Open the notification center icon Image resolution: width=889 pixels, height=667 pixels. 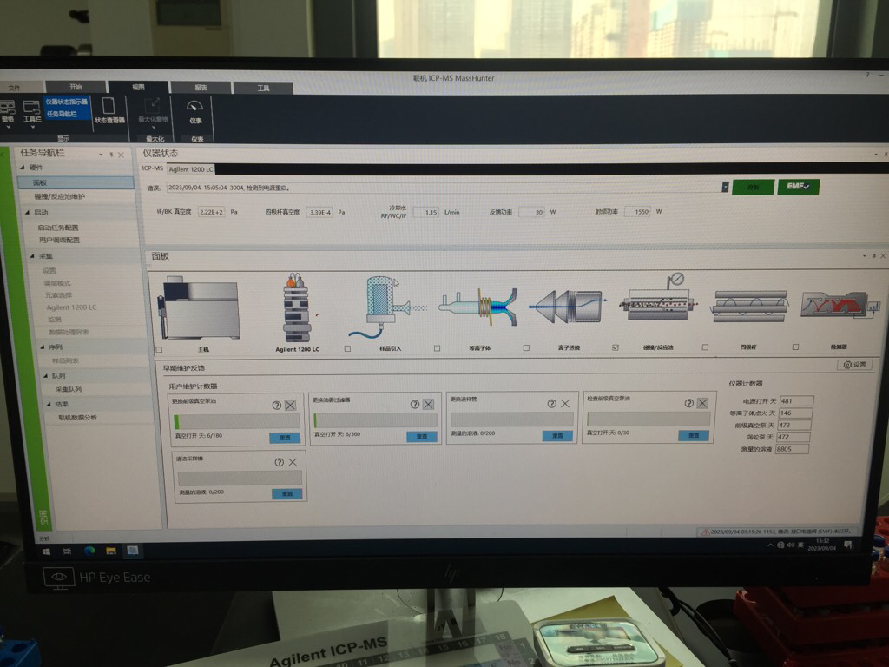click(x=848, y=545)
